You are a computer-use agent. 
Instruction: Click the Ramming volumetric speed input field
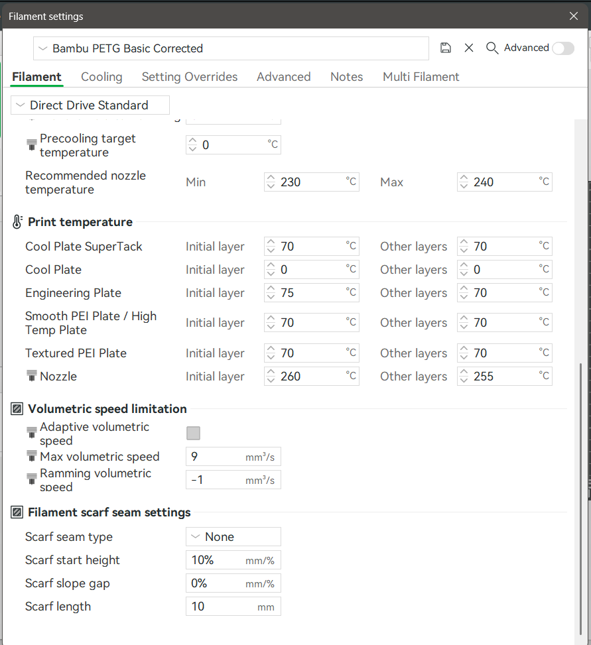(233, 480)
